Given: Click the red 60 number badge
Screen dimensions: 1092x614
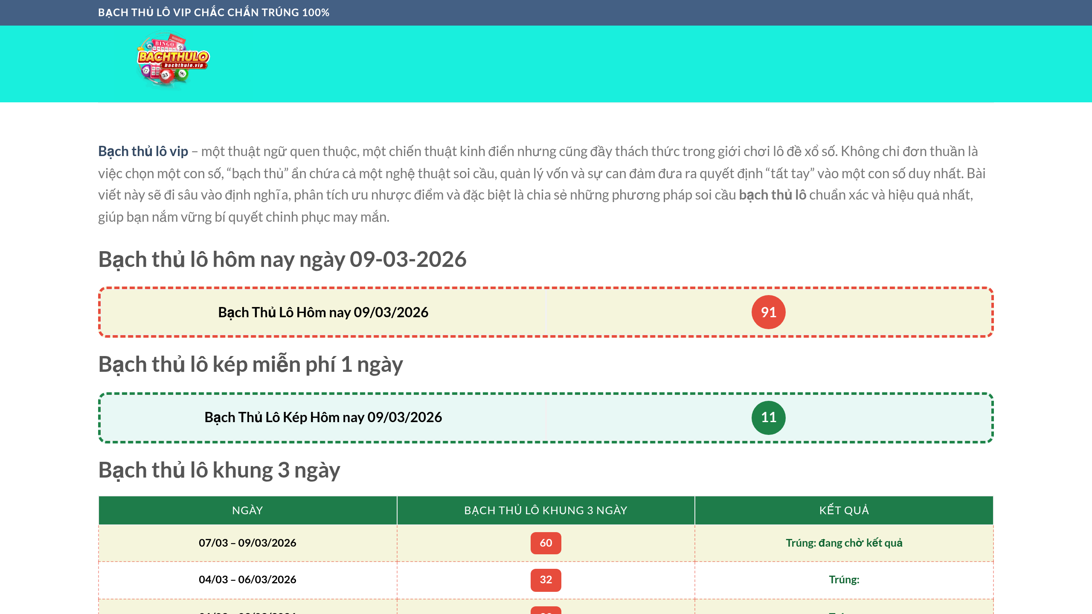Looking at the screenshot, I should click(x=546, y=543).
